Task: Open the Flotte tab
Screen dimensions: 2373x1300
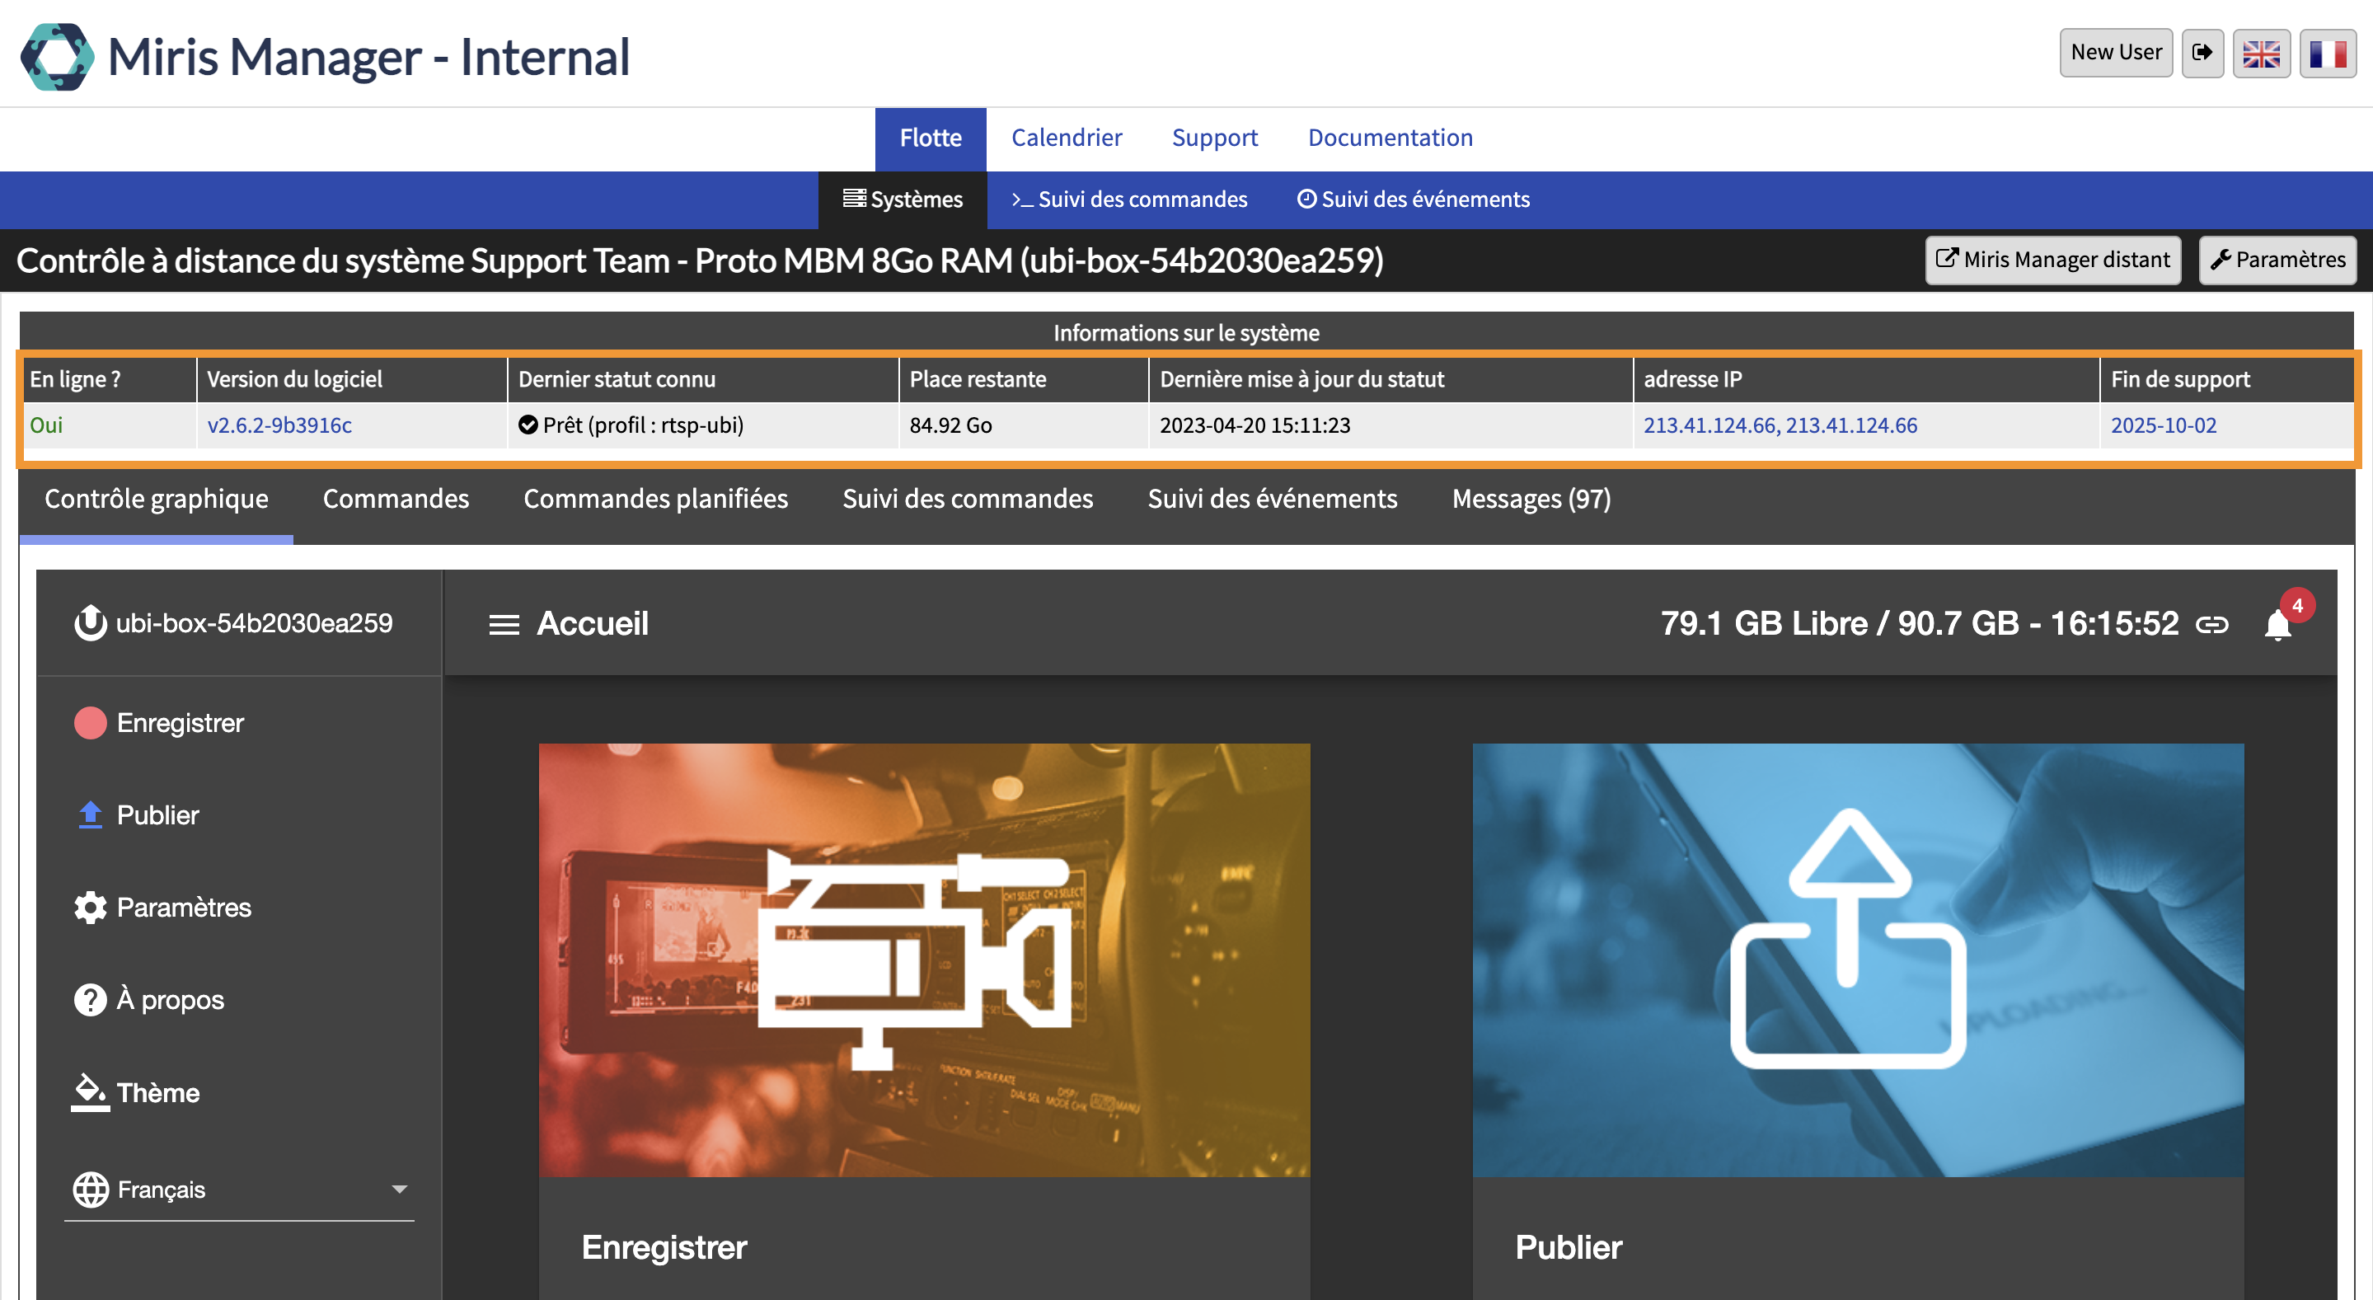Action: click(931, 138)
